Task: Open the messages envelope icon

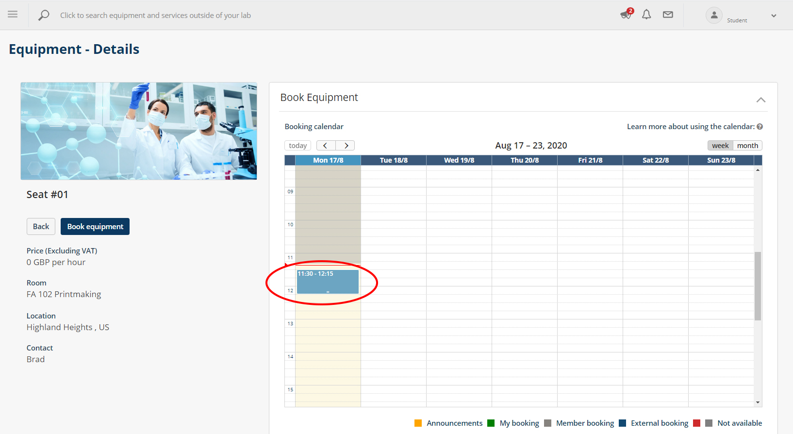Action: click(668, 15)
